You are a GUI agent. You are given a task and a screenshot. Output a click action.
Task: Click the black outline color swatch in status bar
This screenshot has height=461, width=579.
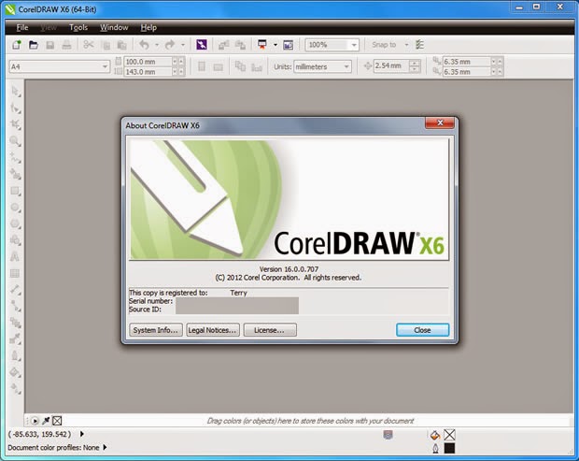point(449,449)
